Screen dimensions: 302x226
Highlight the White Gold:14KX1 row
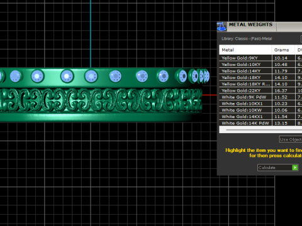click(260, 117)
